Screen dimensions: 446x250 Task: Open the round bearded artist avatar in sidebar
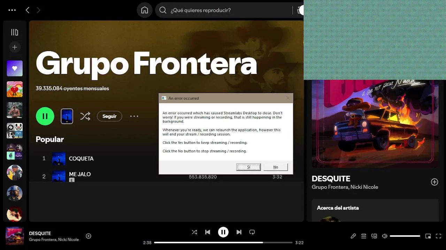coord(15,193)
